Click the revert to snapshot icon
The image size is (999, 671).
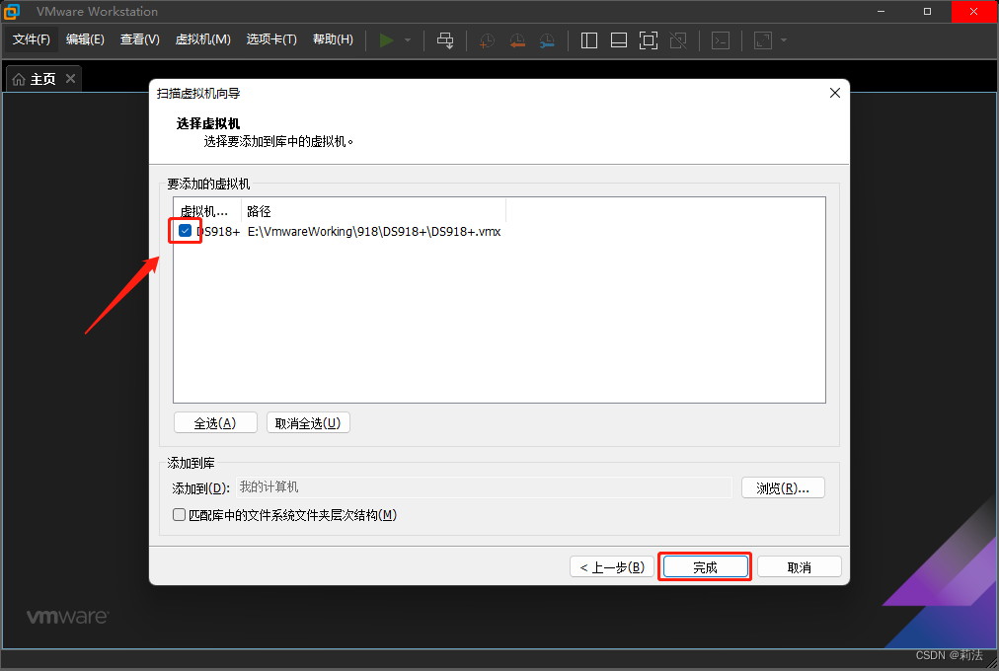(517, 40)
